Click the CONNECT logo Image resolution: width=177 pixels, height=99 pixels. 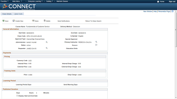pos(18,7)
